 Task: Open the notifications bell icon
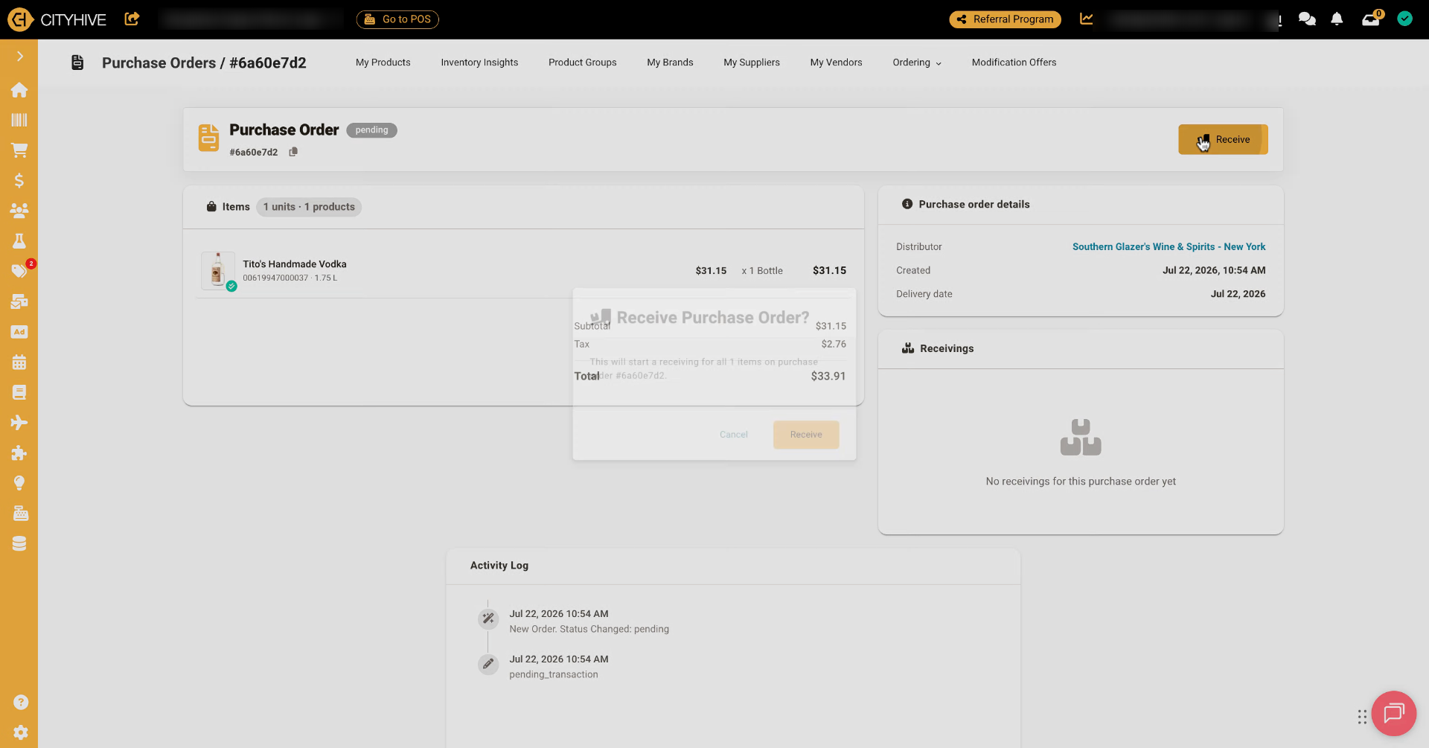1337,19
